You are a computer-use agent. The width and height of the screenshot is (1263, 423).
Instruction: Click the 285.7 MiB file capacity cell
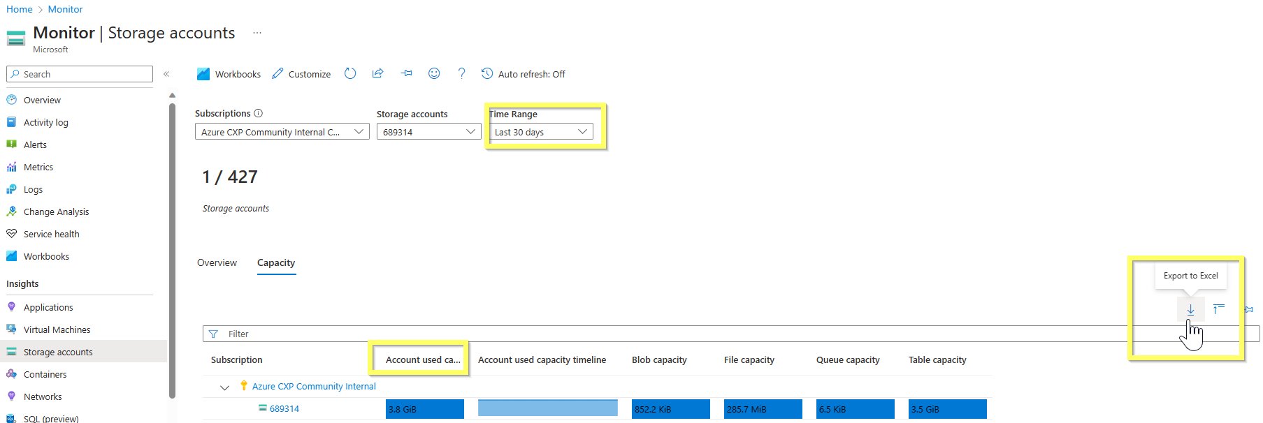point(763,409)
